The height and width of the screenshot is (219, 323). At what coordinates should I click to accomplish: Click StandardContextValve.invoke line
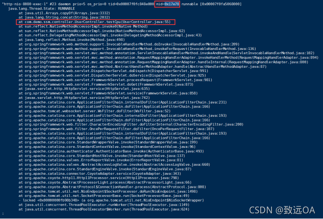pyautogui.click(x=107, y=147)
